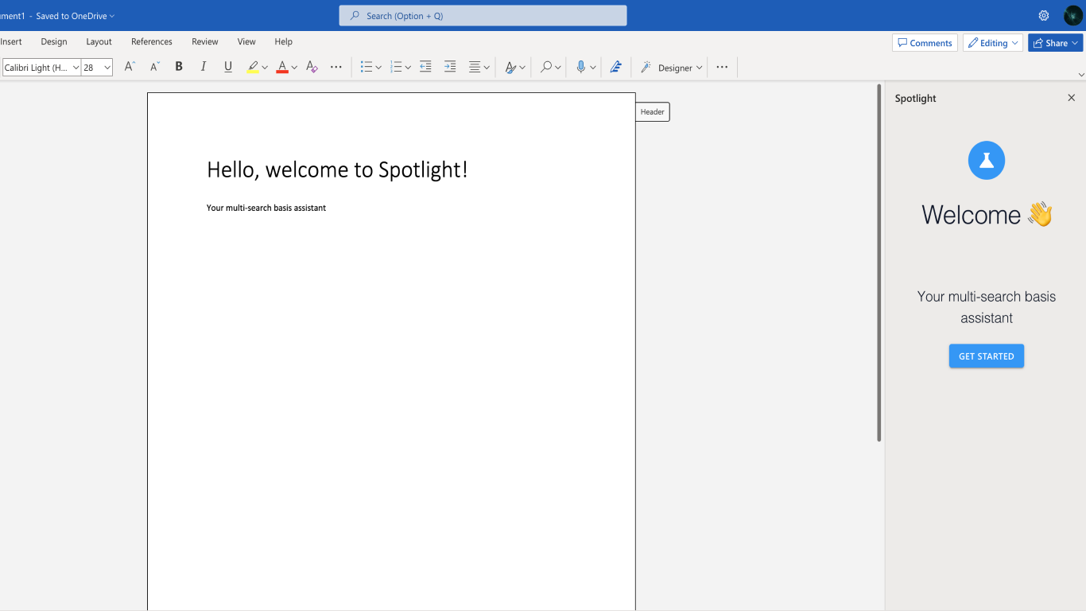Image resolution: width=1086 pixels, height=611 pixels.
Task: Open the Comments pane
Action: pyautogui.click(x=924, y=43)
